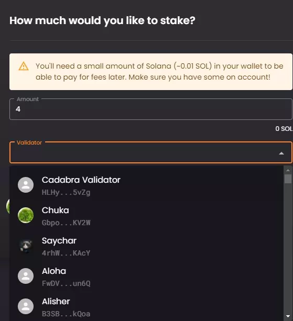This screenshot has width=293, height=321.
Task: Choose Alisher as the validator
Action: [x=147, y=306]
